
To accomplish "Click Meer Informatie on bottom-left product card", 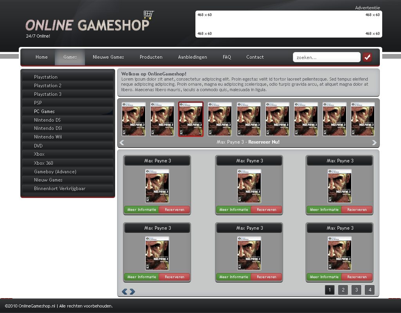I will click(142, 277).
